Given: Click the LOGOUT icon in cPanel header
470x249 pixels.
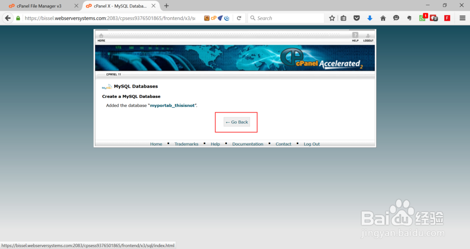Looking at the screenshot, I should (x=368, y=38).
